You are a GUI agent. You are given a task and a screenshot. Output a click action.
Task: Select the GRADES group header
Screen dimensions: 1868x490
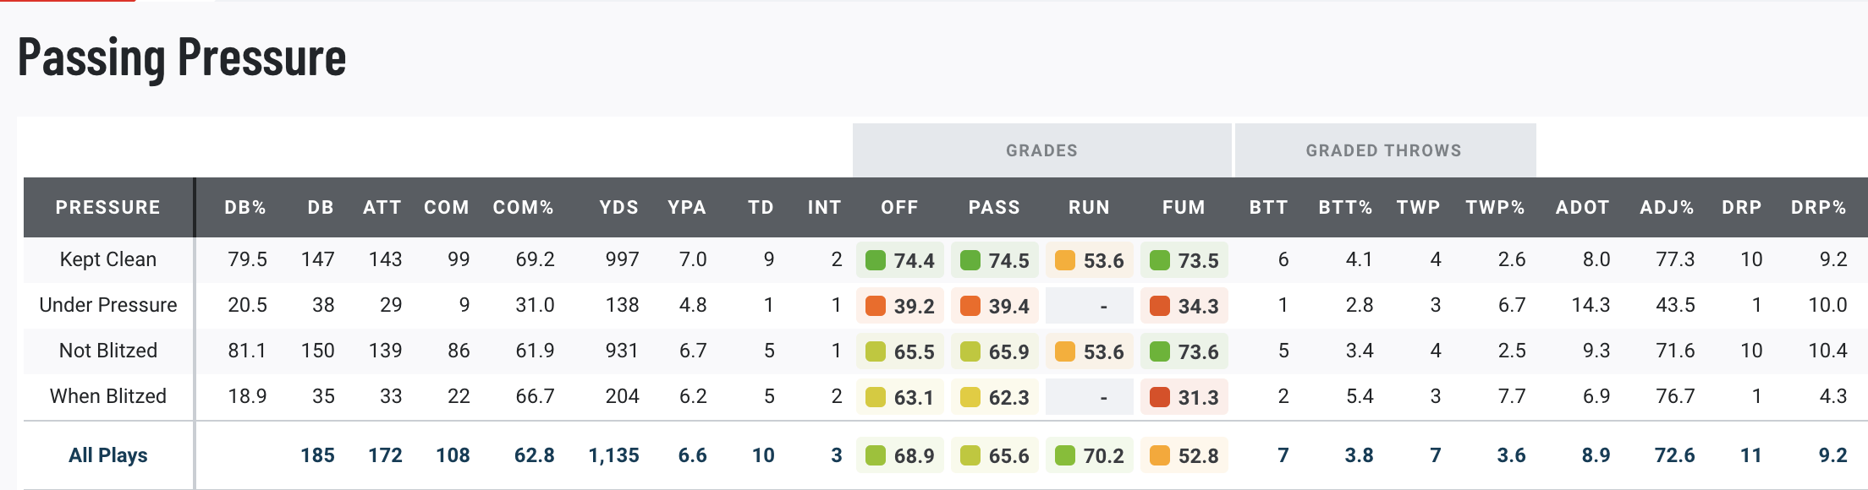coord(1041,150)
